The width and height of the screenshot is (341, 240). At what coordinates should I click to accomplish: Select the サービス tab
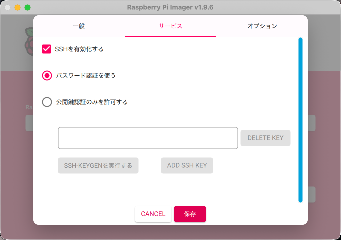point(170,26)
